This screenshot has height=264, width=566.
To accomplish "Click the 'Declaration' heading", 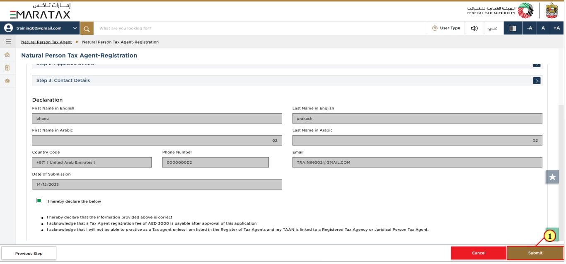I will click(x=47, y=100).
